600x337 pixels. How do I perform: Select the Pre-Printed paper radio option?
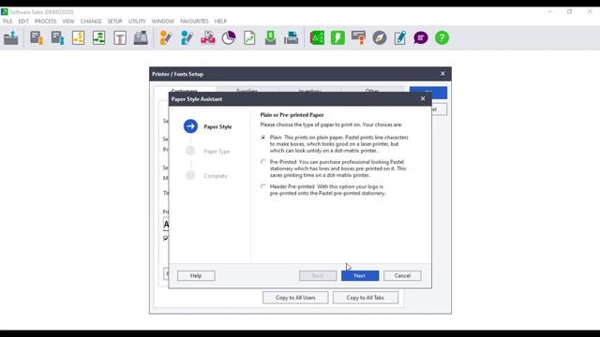262,162
